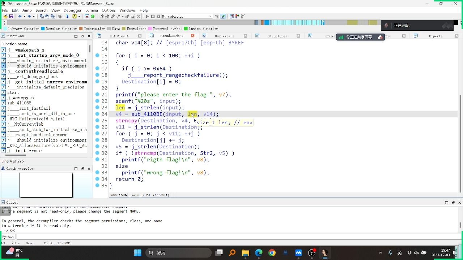This screenshot has height=260, width=463.
Task: Open the Options menu
Action: (x=109, y=10)
